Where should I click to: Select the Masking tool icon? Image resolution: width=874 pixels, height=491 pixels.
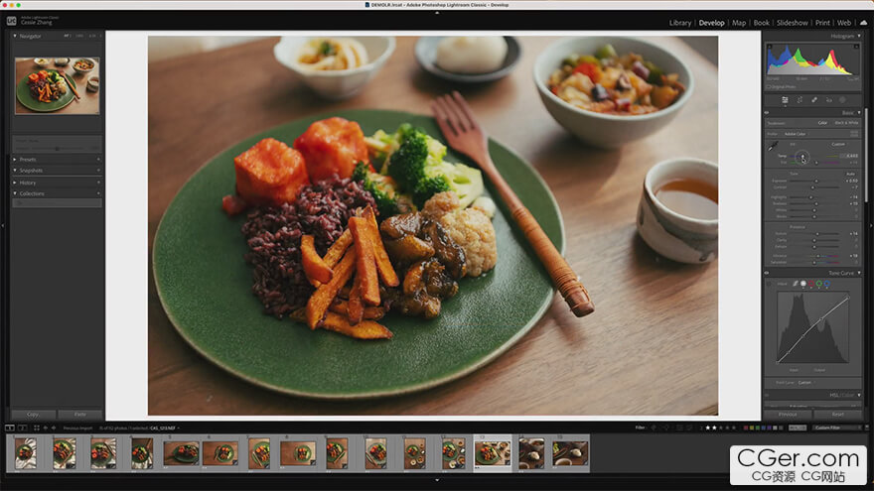pyautogui.click(x=842, y=99)
